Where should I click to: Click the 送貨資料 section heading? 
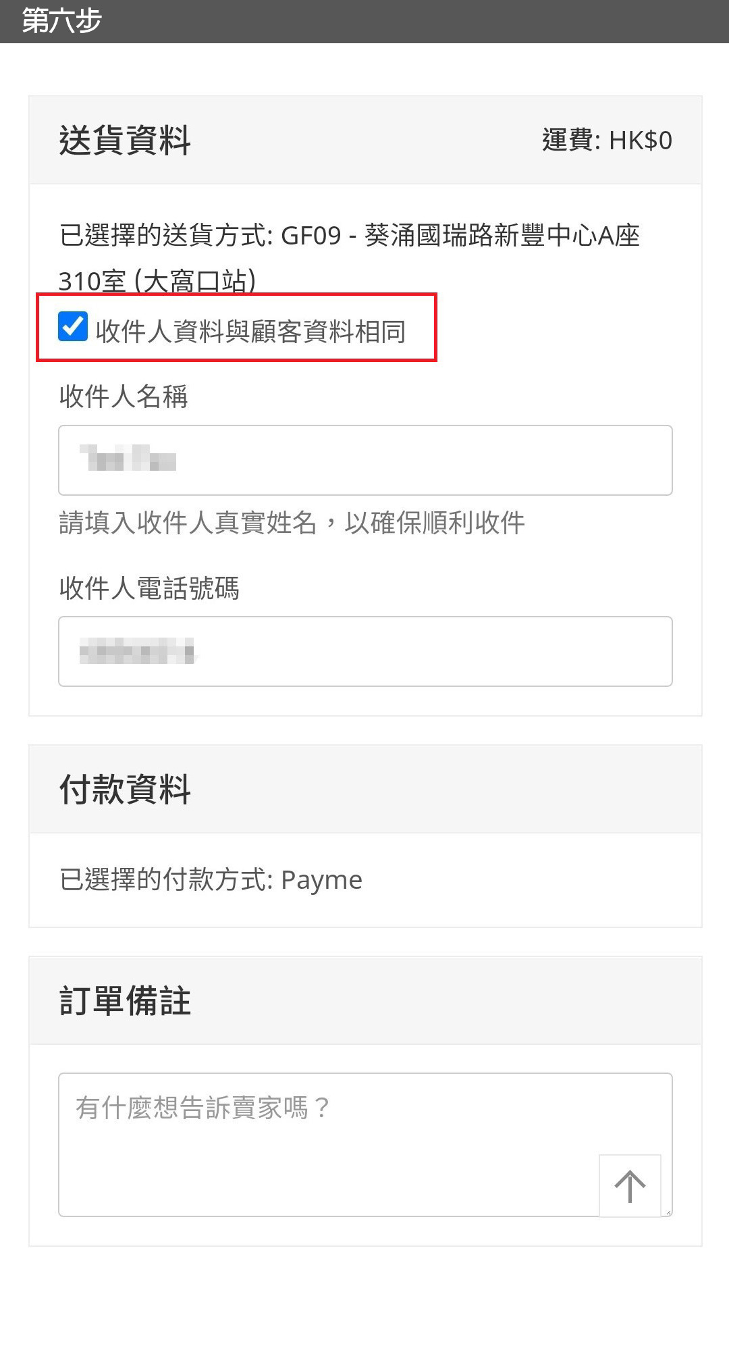click(x=125, y=140)
